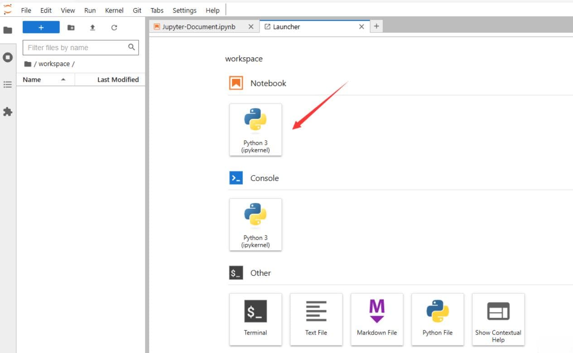573x353 pixels.
Task: Click the blue New Launcher plus button
Action: click(41, 28)
